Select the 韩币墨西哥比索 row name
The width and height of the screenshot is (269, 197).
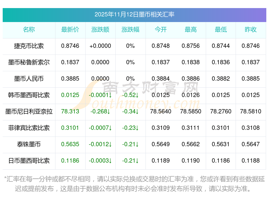pos(29,95)
